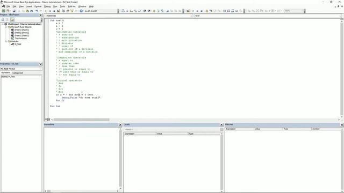Close the Watches window pane

coord(342,125)
